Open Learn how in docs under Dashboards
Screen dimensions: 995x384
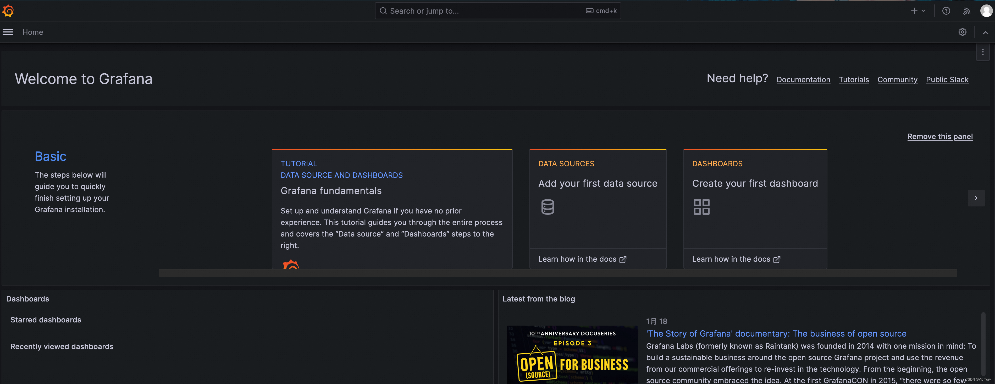pos(736,259)
